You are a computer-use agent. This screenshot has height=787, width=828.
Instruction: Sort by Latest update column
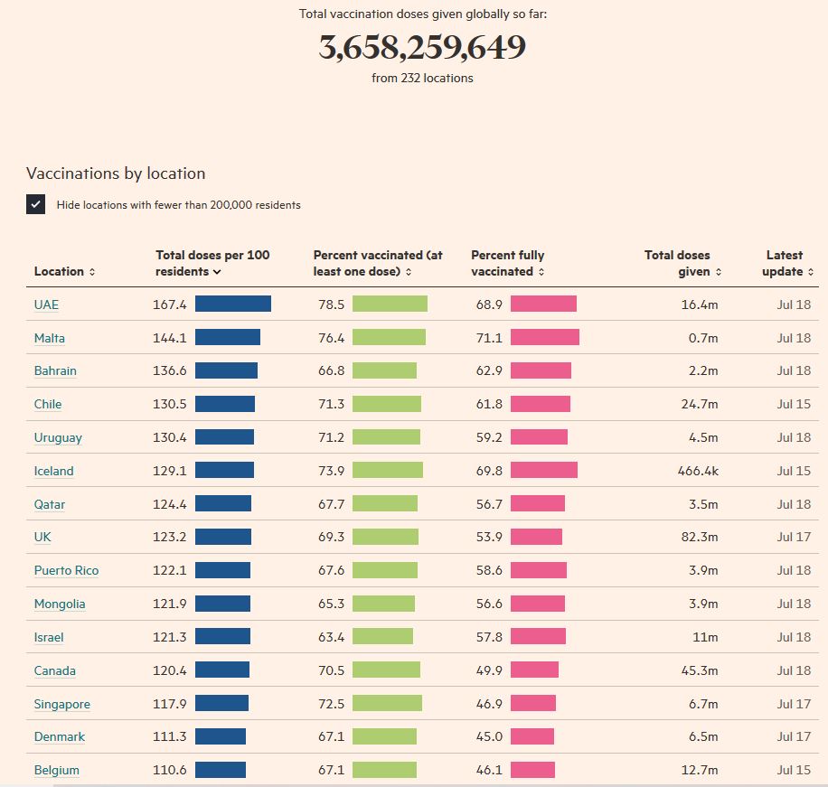click(x=811, y=272)
